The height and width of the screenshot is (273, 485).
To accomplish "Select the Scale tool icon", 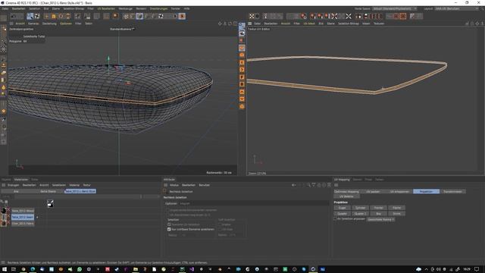I will click(54, 16).
